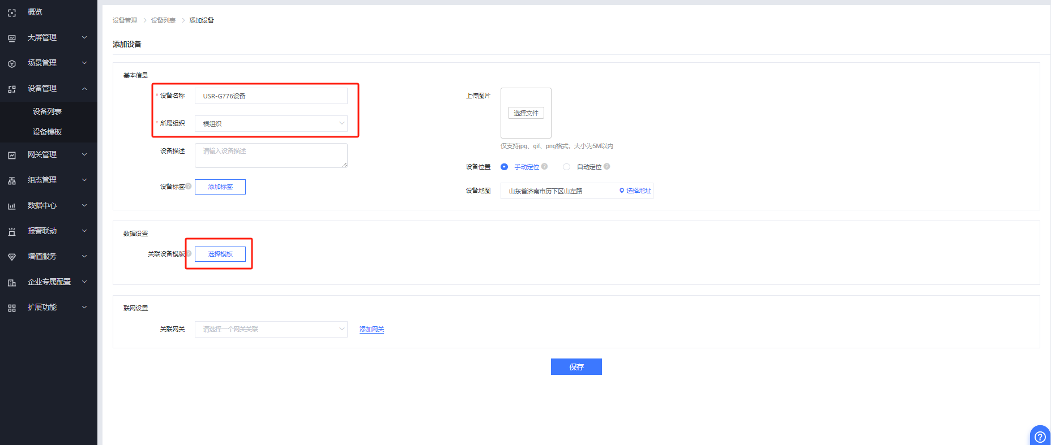
Task: Select the 自动定位 radio button
Action: 566,167
